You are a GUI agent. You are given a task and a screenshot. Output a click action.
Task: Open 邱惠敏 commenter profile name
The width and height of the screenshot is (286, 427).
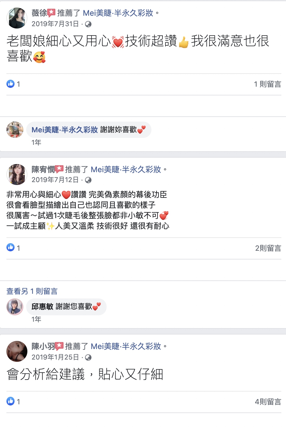coord(42,306)
